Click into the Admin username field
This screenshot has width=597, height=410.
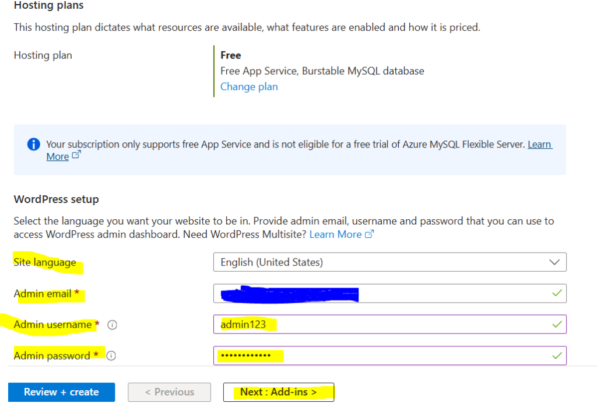click(x=390, y=324)
